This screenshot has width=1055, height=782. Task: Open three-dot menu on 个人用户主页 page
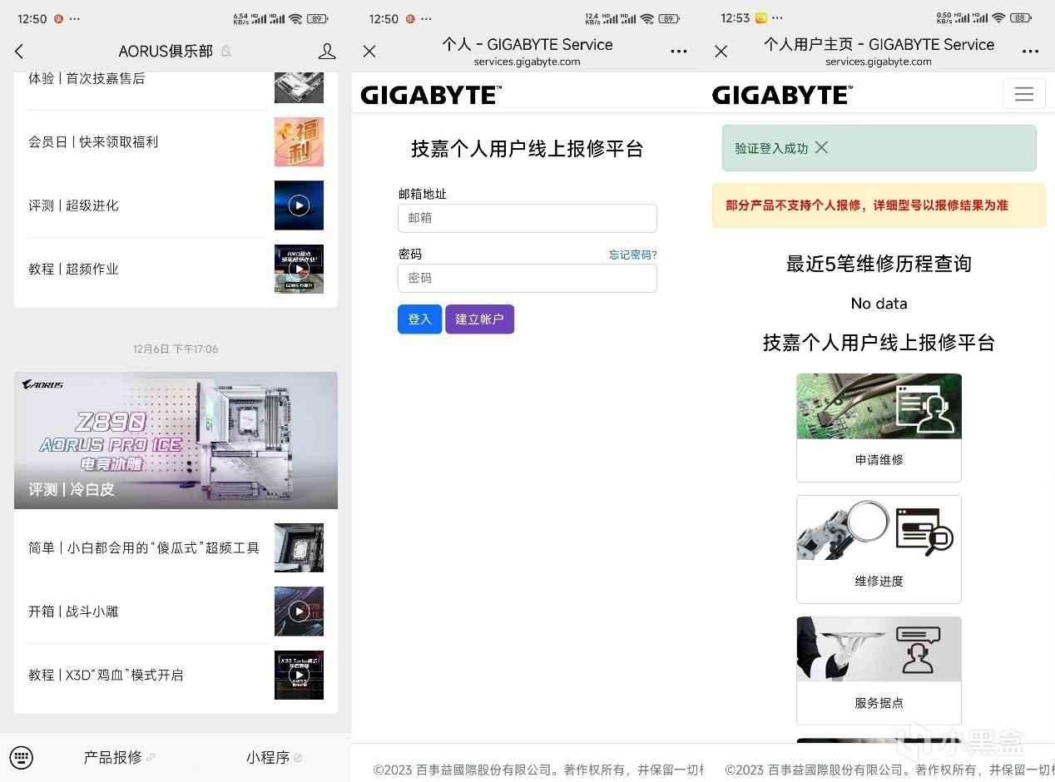point(1030,52)
